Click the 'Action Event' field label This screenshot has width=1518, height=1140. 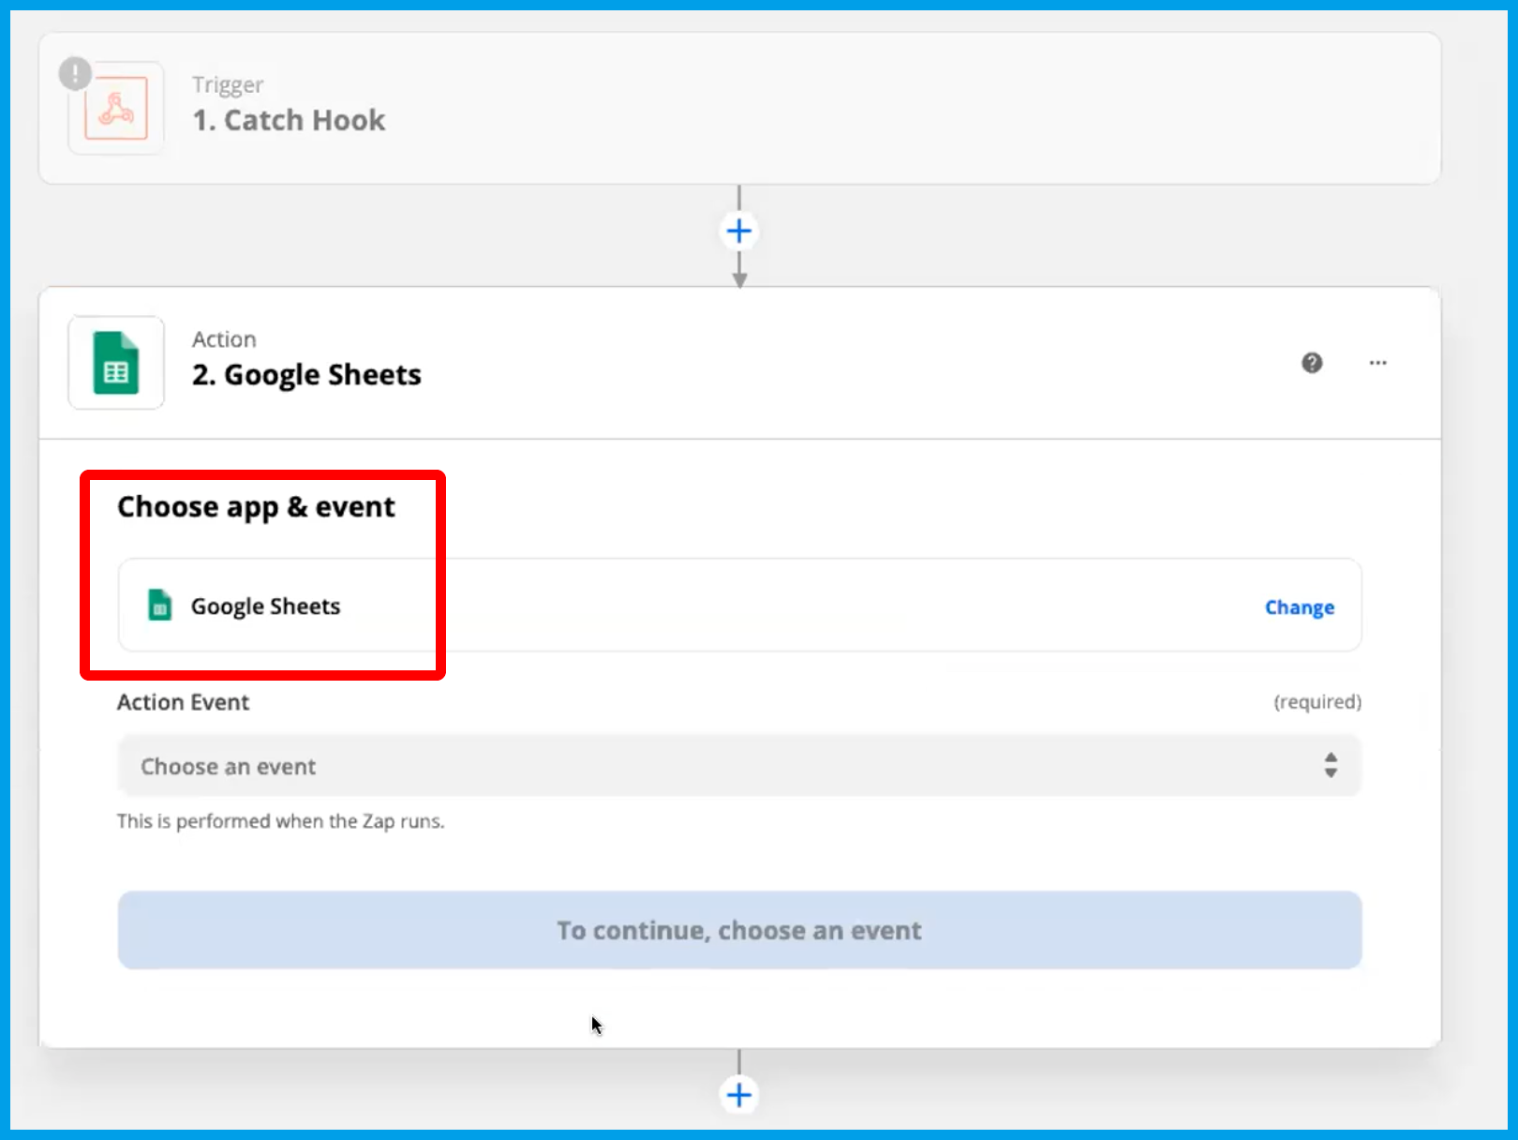point(183,702)
